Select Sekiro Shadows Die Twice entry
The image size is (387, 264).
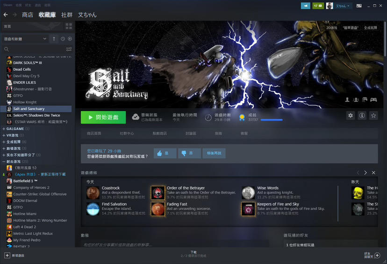(36, 115)
